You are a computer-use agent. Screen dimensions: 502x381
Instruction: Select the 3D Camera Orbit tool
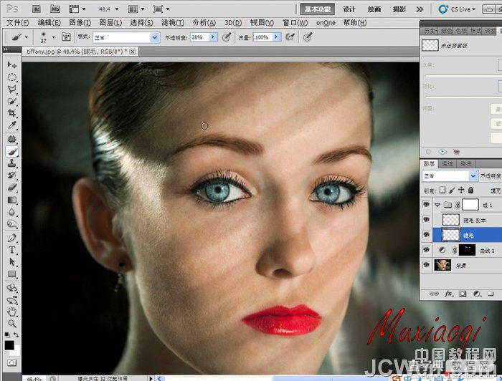pyautogui.click(x=12, y=300)
